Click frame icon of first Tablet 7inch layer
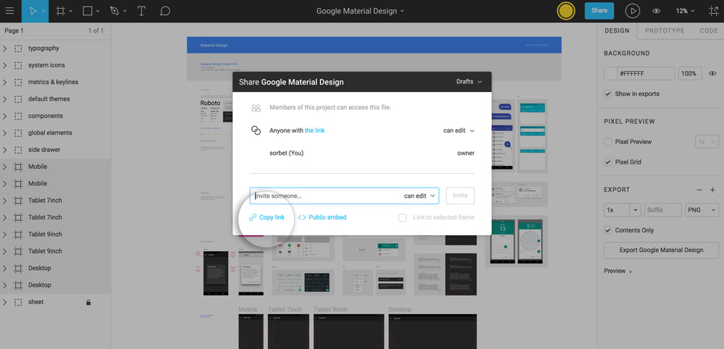724x349 pixels. click(x=18, y=201)
